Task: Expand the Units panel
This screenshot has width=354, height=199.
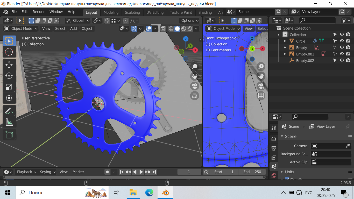Action: [x=289, y=172]
